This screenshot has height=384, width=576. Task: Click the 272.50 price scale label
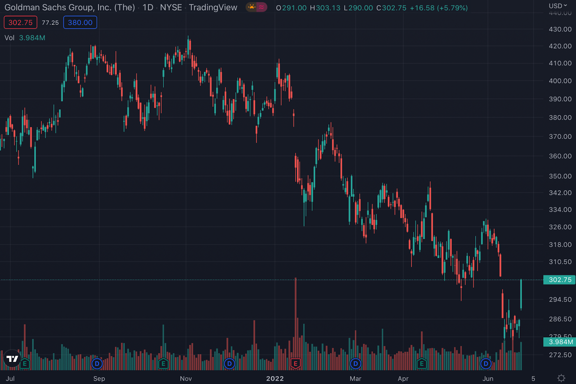click(x=560, y=355)
